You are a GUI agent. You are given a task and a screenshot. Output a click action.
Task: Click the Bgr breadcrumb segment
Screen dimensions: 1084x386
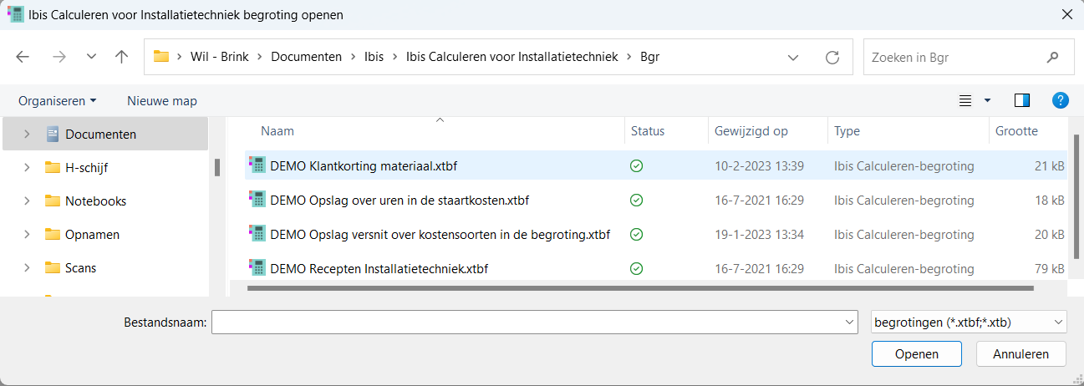(x=649, y=57)
